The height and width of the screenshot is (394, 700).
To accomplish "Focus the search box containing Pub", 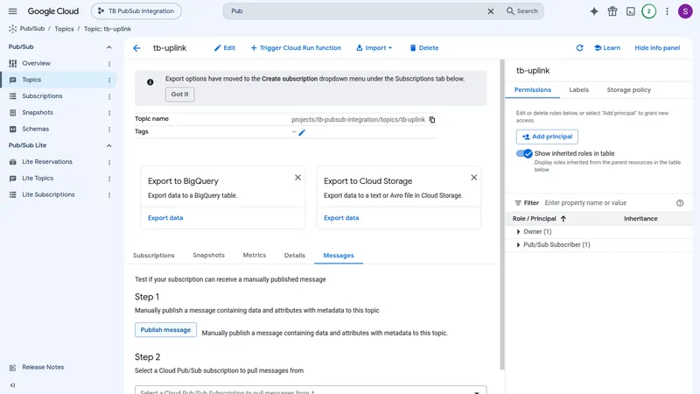I will coord(355,11).
